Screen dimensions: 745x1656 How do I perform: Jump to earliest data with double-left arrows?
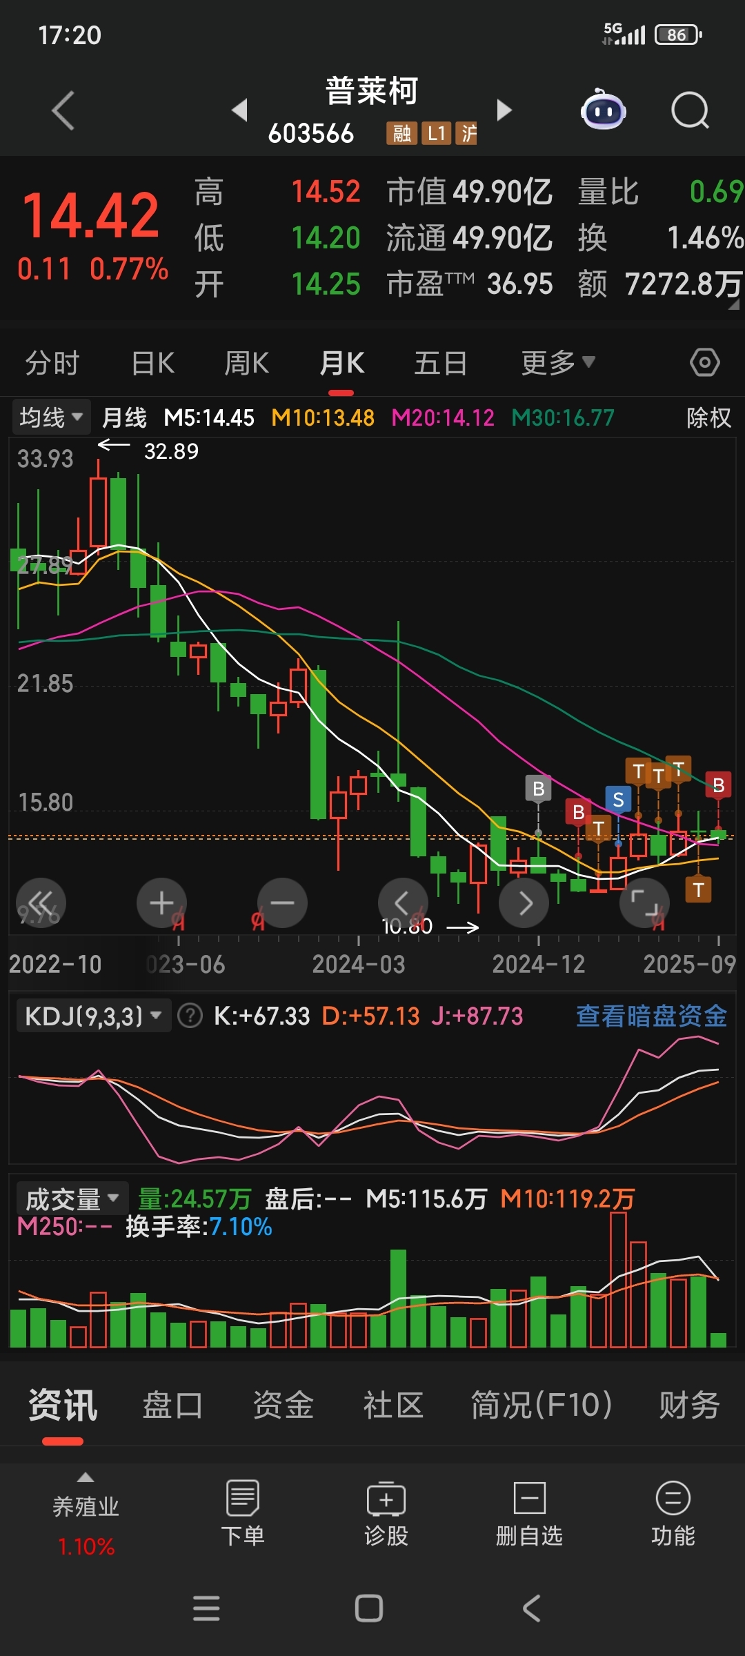coord(41,903)
